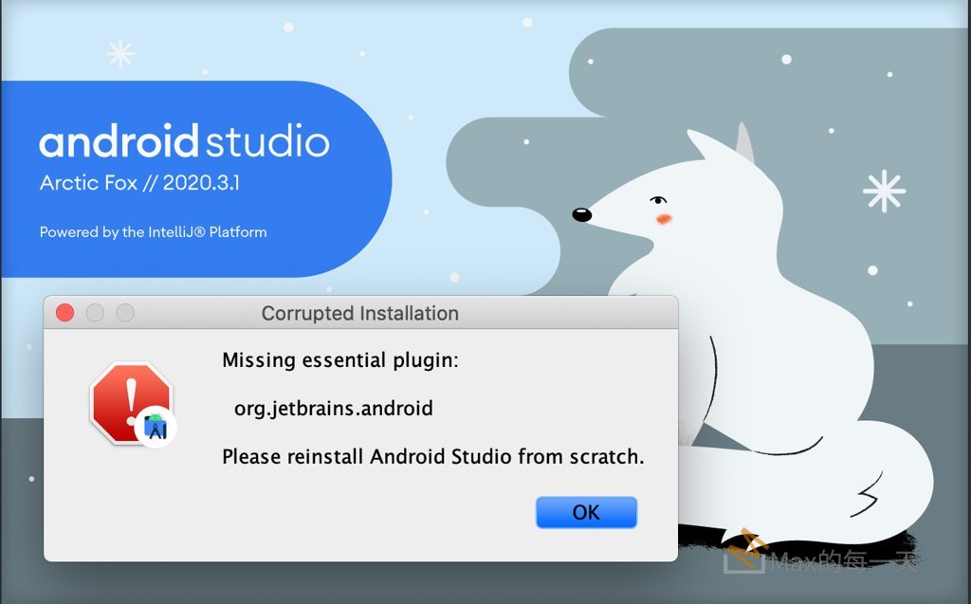This screenshot has width=971, height=604.
Task: Click the OK button in the dialog
Action: (586, 513)
